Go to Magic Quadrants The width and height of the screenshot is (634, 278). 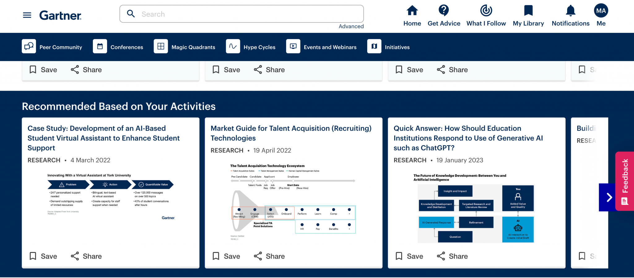tap(185, 47)
